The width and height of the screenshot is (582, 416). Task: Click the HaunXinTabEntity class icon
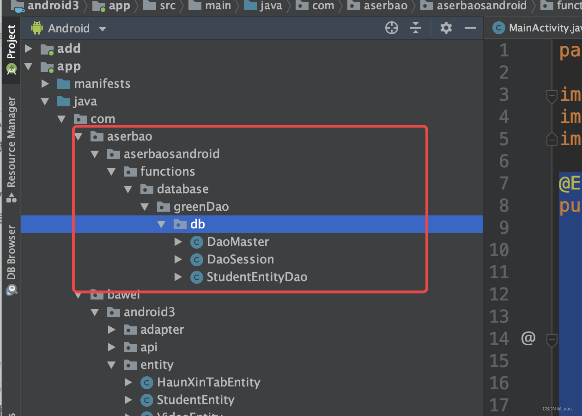147,383
